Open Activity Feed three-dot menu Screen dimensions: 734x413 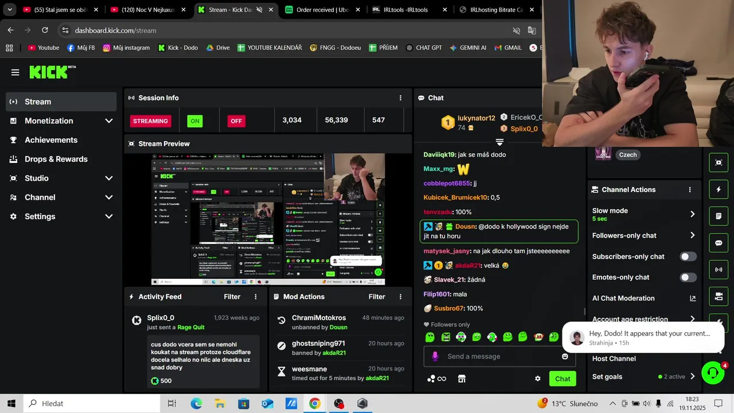point(256,297)
